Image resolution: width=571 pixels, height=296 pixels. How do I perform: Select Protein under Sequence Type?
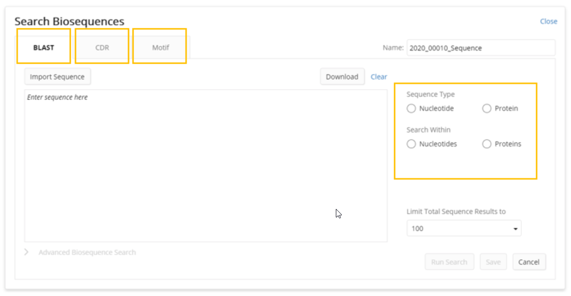[487, 108]
